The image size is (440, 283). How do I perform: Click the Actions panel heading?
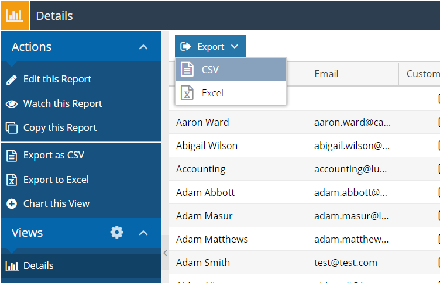pyautogui.click(x=32, y=47)
